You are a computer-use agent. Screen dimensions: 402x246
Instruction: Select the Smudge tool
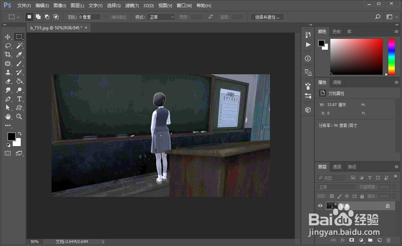click(x=8, y=90)
